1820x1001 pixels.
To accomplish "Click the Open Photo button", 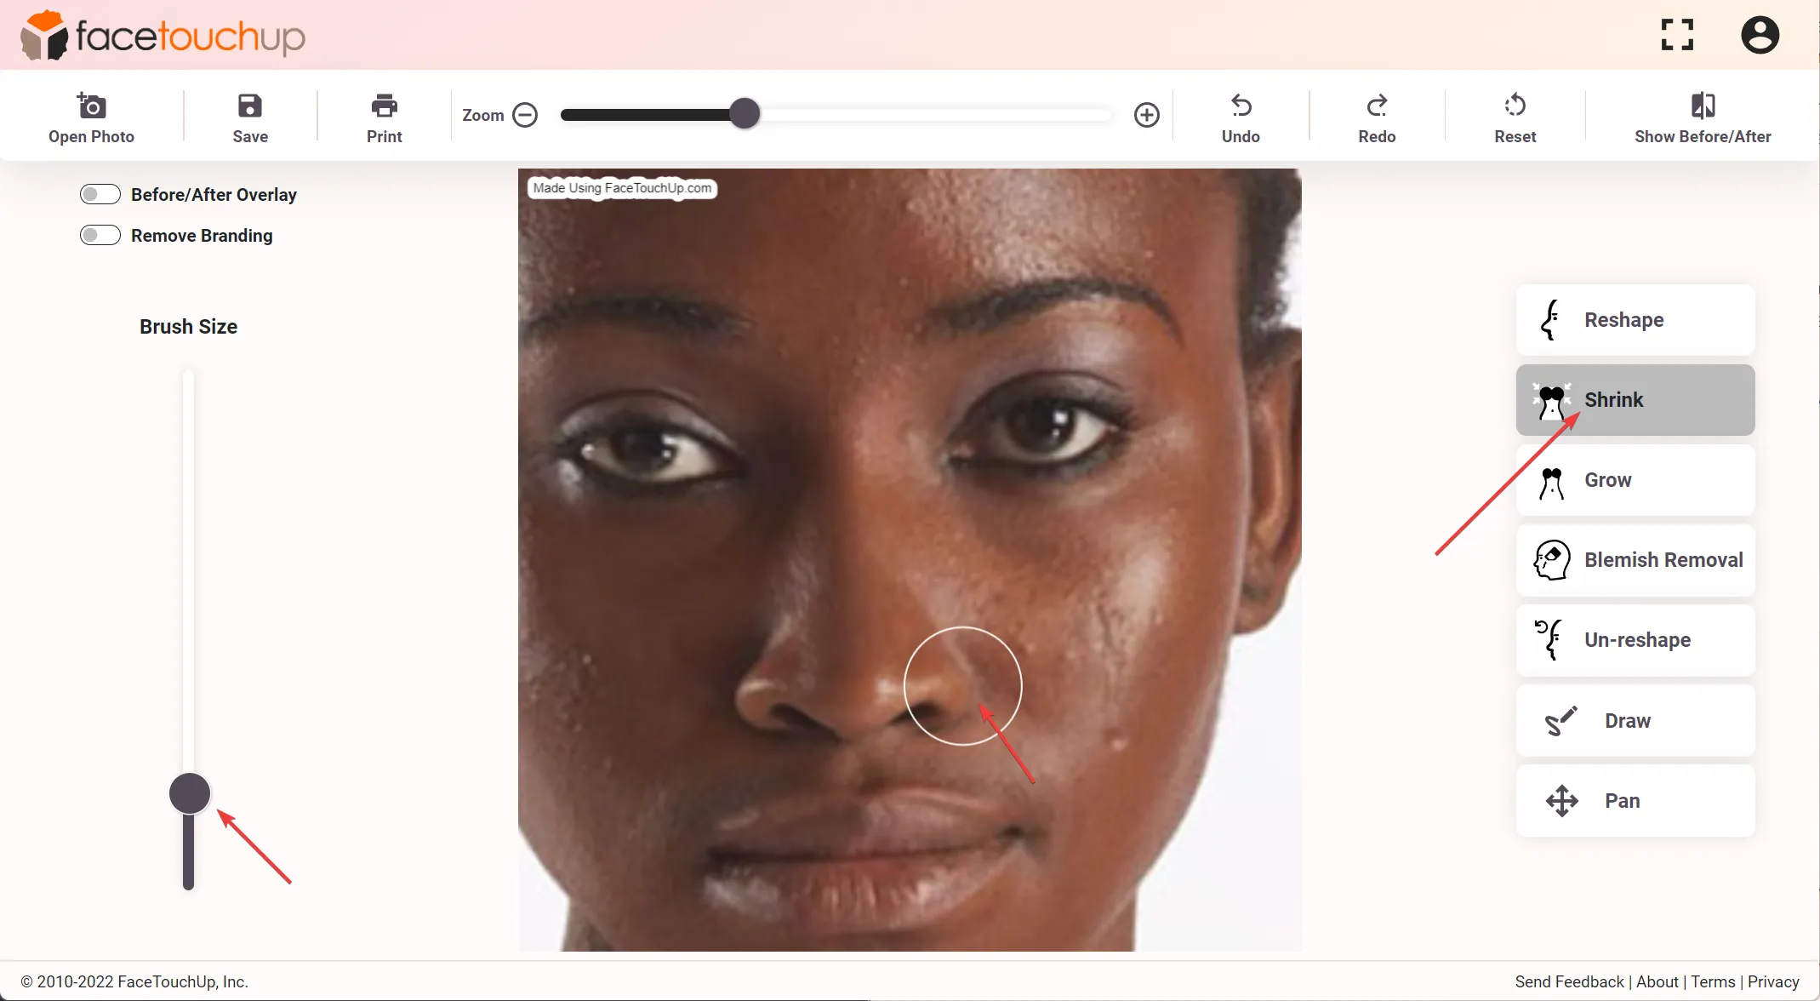I will click(x=91, y=116).
